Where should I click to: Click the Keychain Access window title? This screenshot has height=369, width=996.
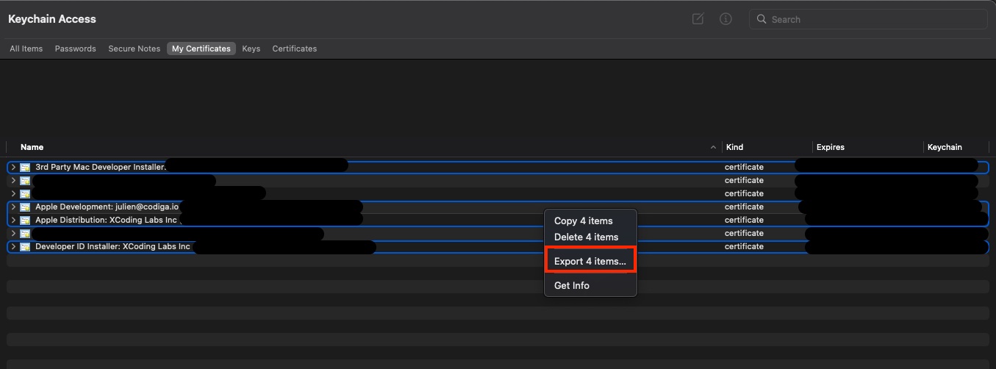pyautogui.click(x=52, y=18)
